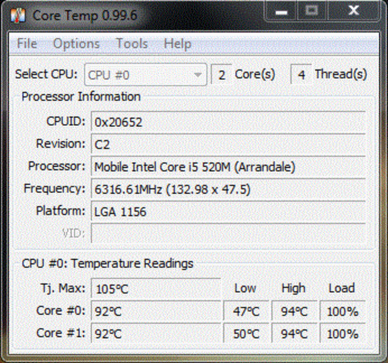
Task: Click the Thread(s) label
Action: point(341,74)
